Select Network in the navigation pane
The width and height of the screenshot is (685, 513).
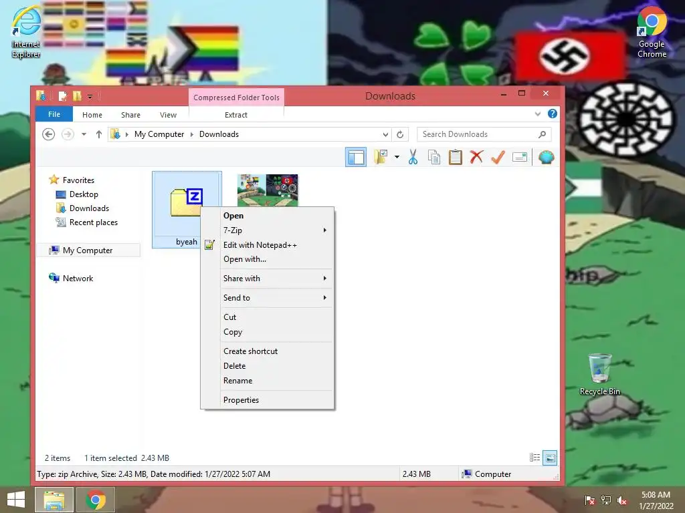pos(71,279)
